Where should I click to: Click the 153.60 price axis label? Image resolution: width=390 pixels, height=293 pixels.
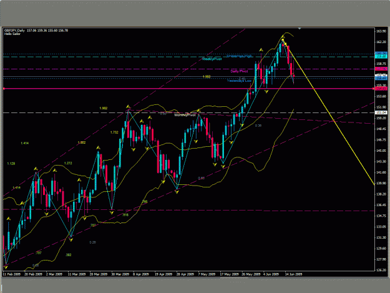click(x=381, y=96)
